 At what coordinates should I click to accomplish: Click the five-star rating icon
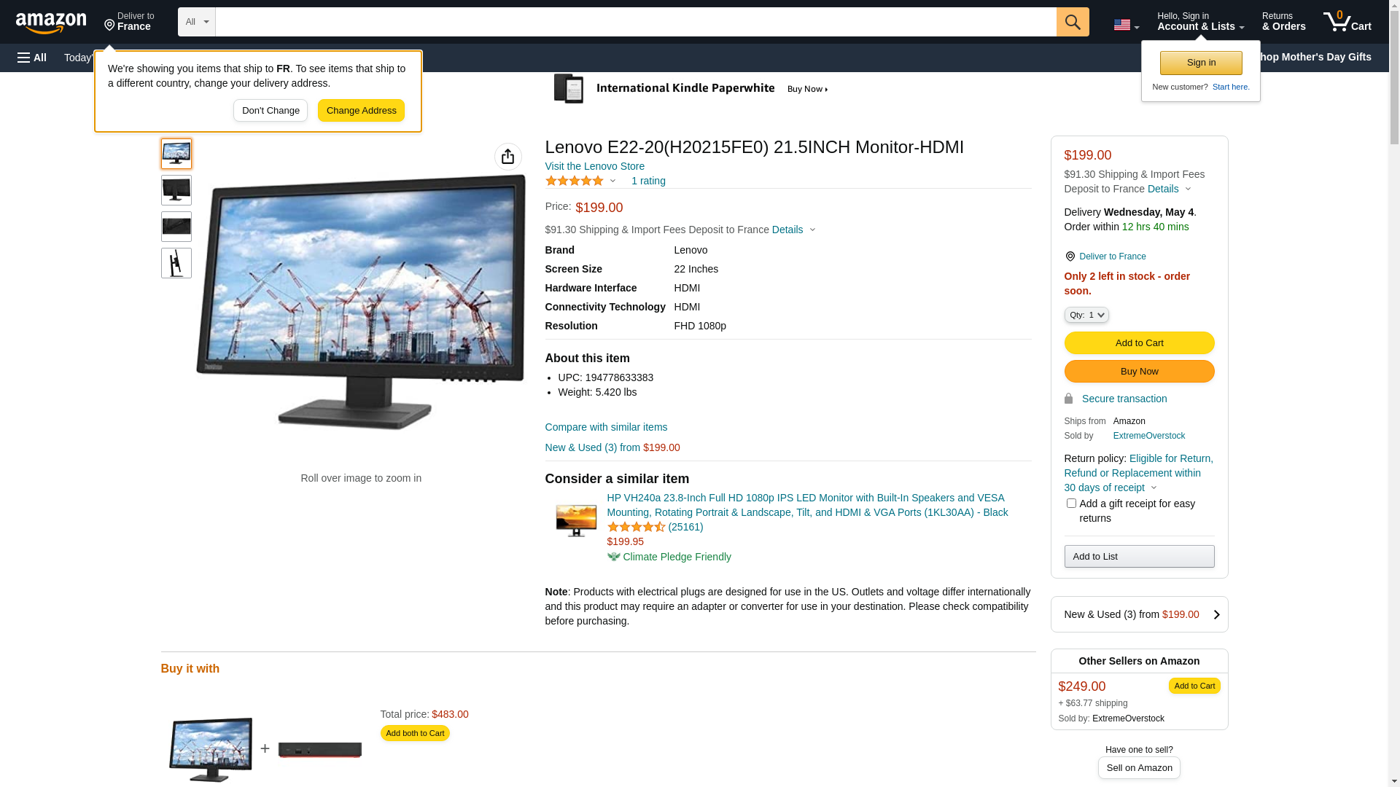(x=575, y=181)
